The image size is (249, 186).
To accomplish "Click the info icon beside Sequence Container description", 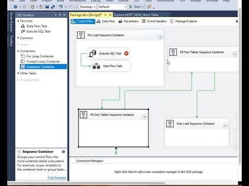I will [63, 151].
